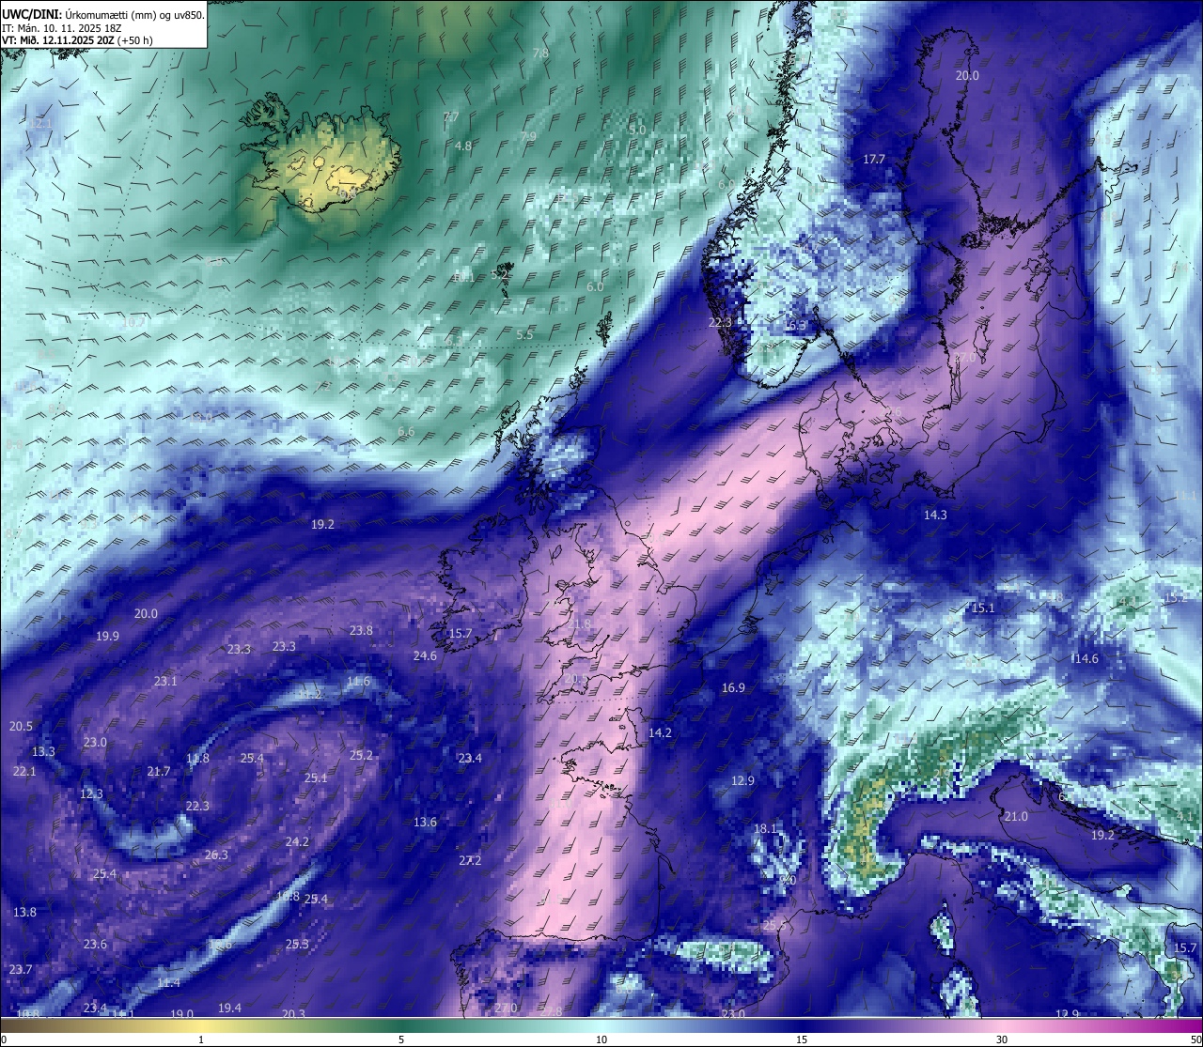Click the map value "26.3"
This screenshot has height=1047, width=1203.
[x=216, y=855]
